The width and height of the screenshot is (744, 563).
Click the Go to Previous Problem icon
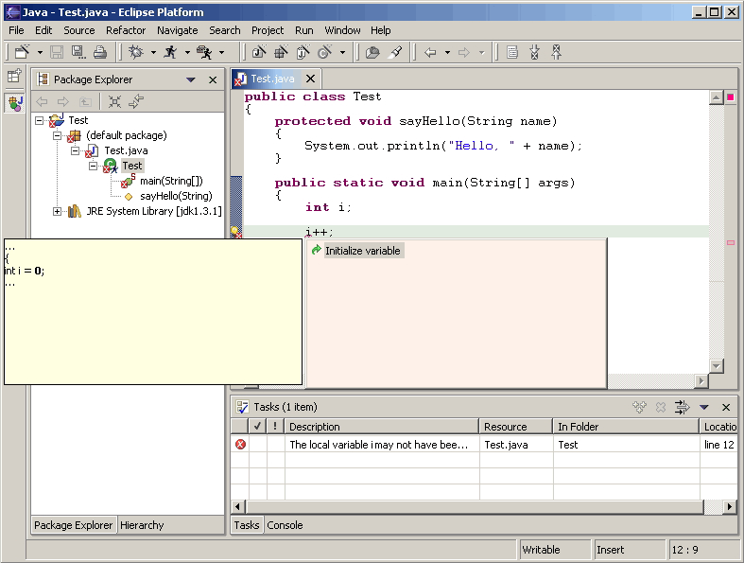click(x=557, y=52)
